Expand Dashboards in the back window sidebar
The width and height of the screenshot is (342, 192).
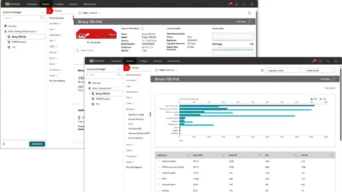pyautogui.click(x=56, y=35)
